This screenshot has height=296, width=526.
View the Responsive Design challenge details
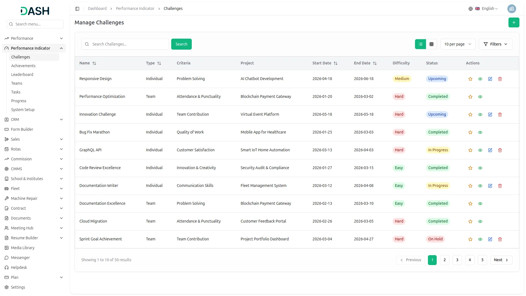click(480, 79)
